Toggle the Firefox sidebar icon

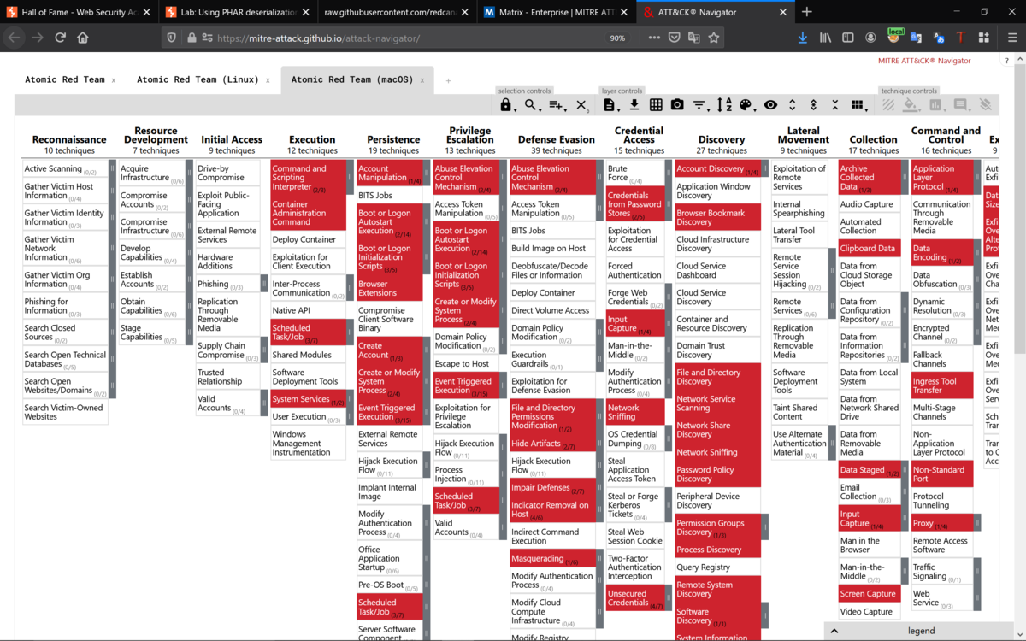click(x=848, y=38)
